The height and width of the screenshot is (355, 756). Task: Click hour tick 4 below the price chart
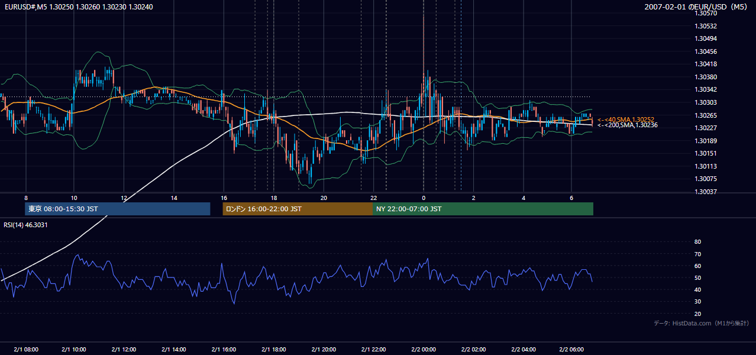(x=524, y=198)
